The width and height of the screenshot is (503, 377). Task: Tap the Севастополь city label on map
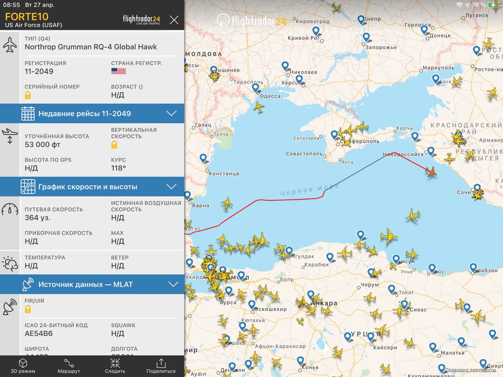click(304, 154)
